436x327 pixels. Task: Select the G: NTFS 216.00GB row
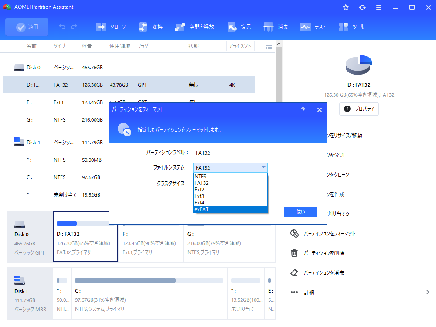[x=56, y=120]
